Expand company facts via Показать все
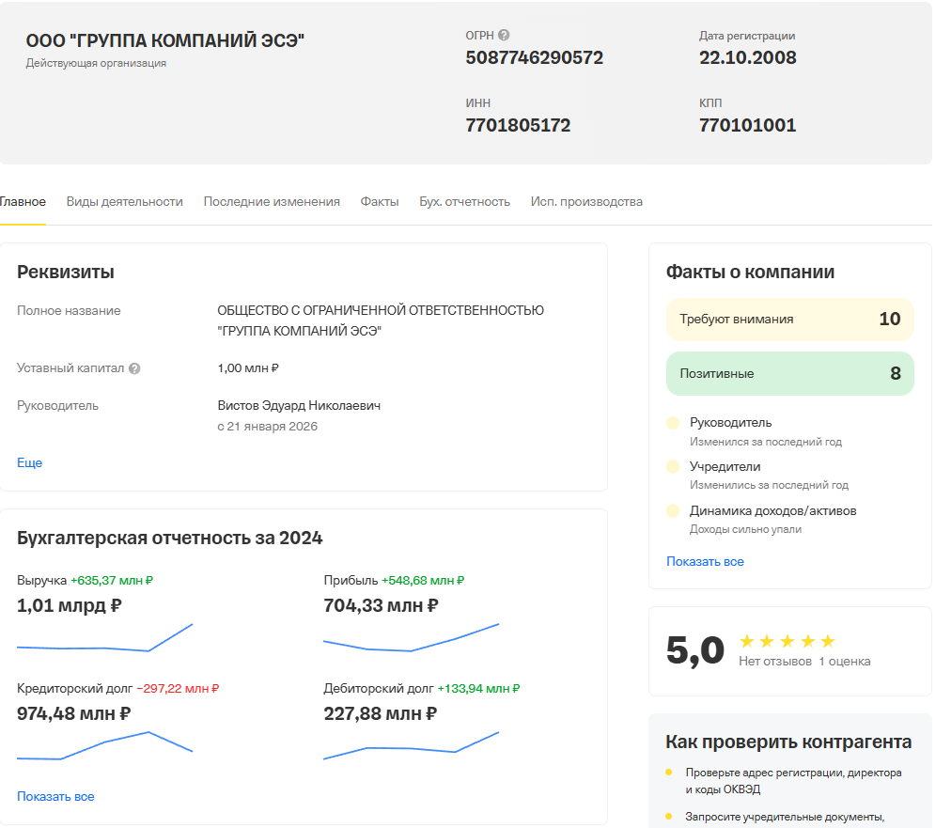This screenshot has width=951, height=828. [x=705, y=561]
